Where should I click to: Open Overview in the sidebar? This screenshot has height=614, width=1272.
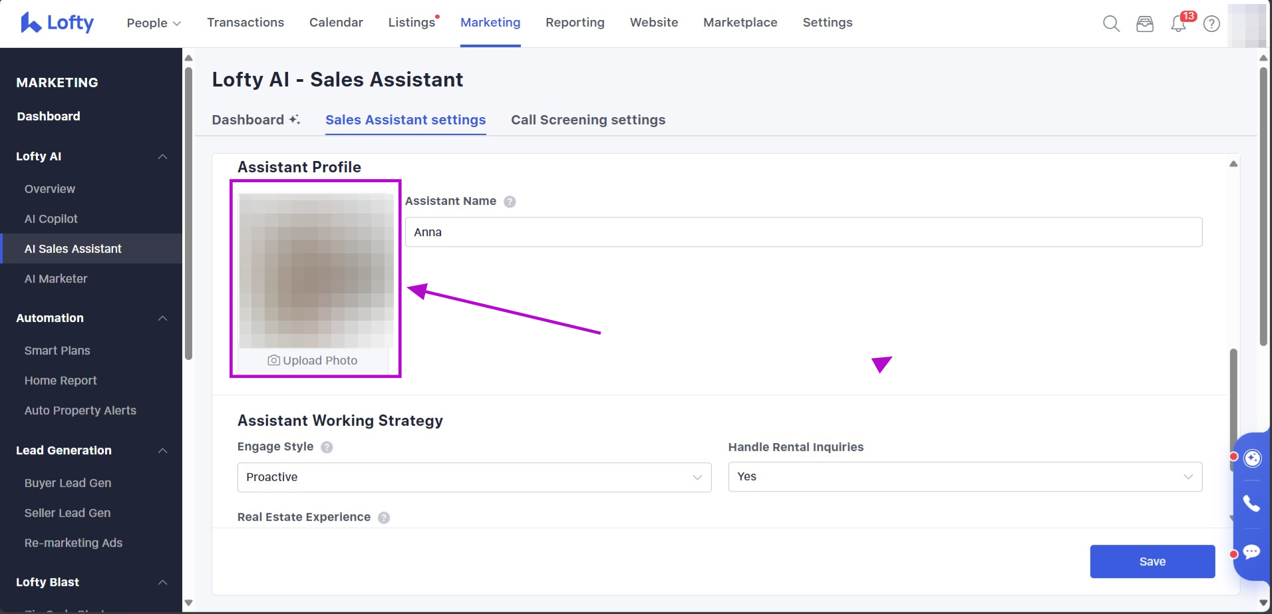[x=50, y=189]
